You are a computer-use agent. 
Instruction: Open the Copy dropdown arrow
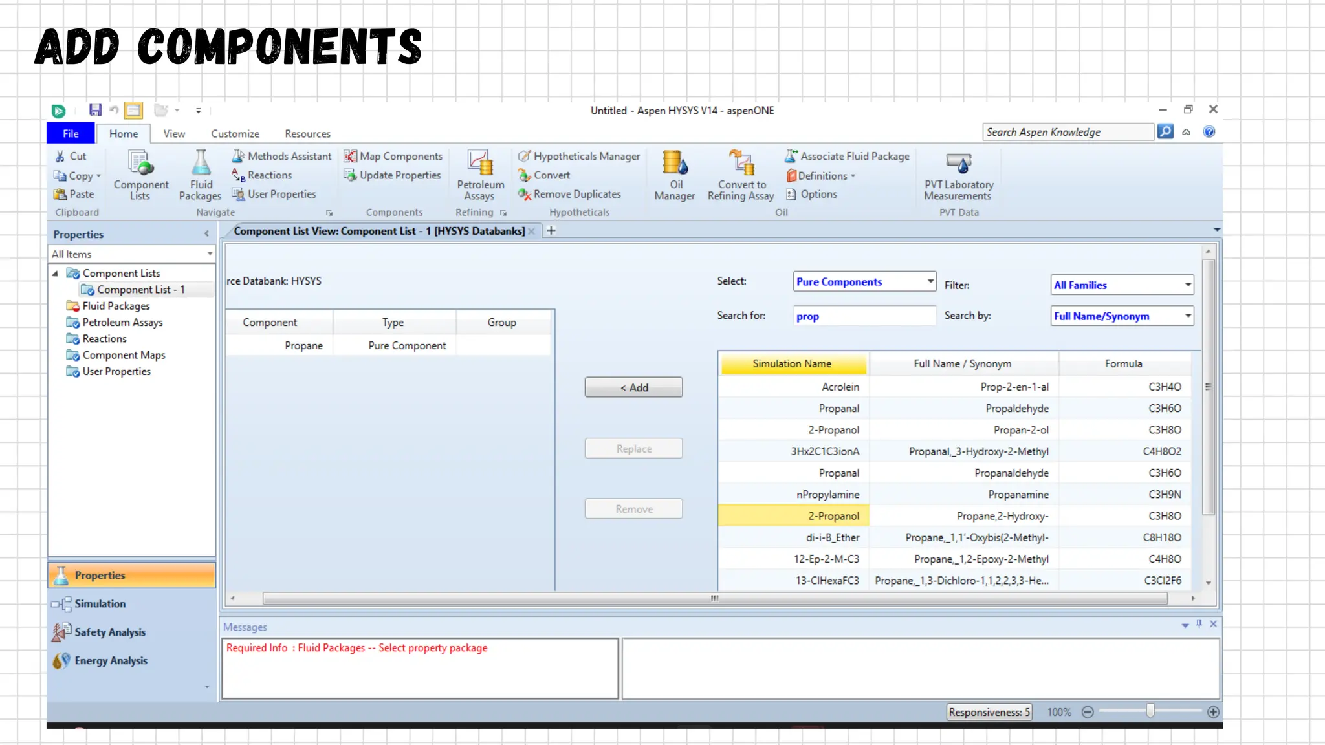(x=98, y=176)
